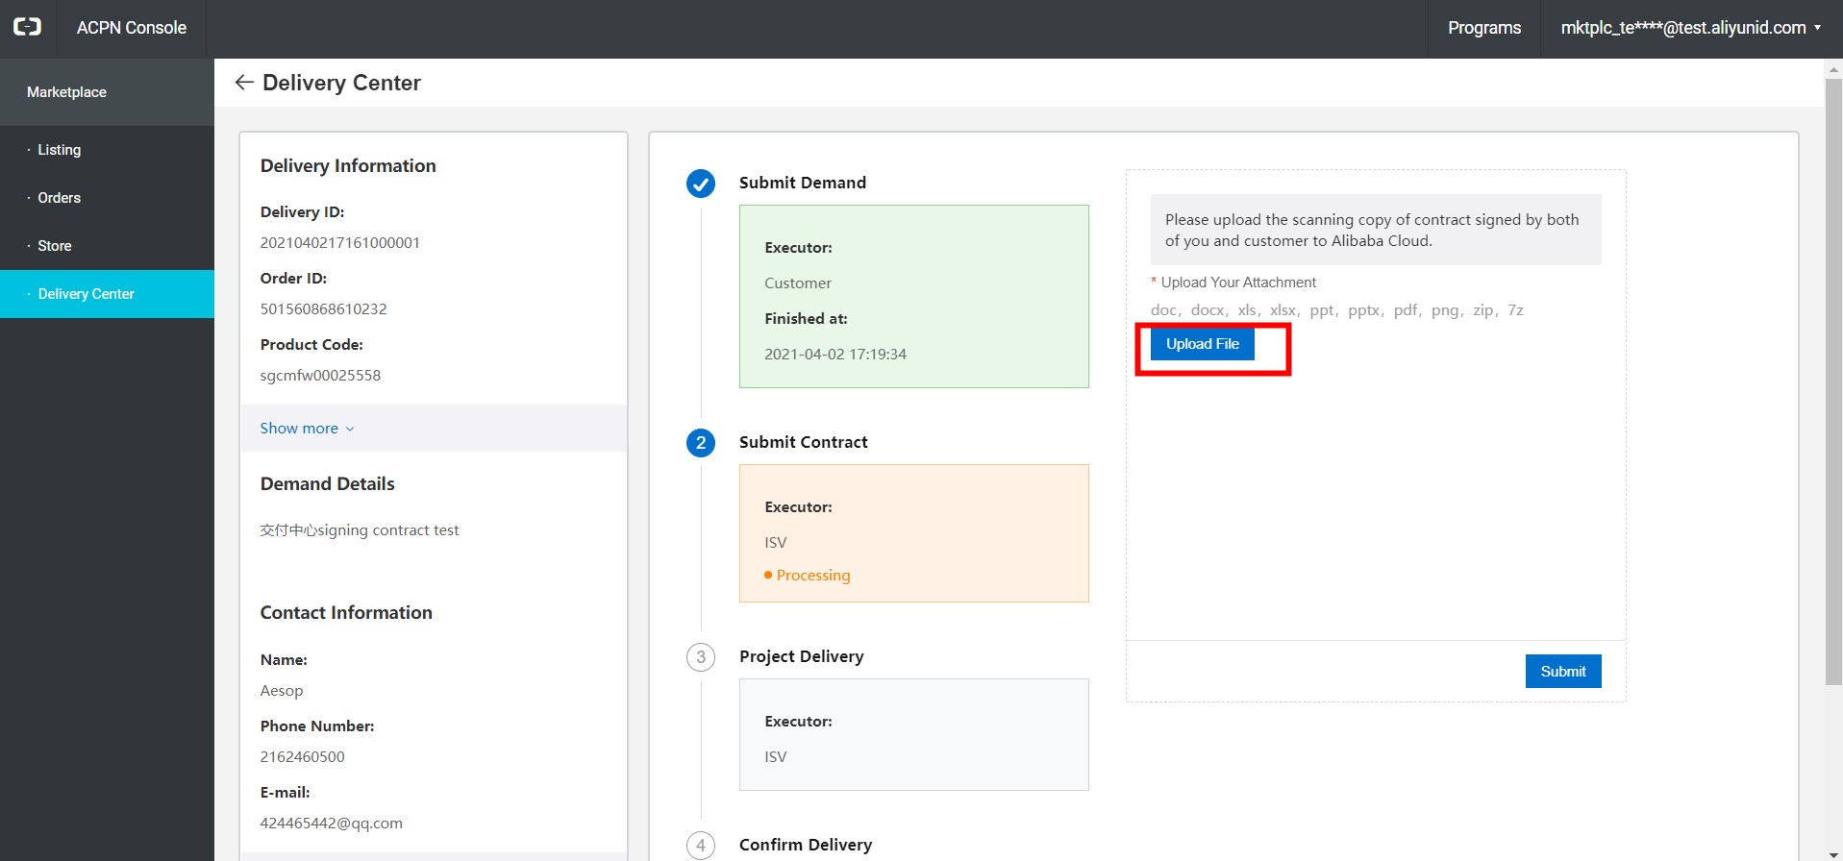Click the Upload File button

point(1202,344)
